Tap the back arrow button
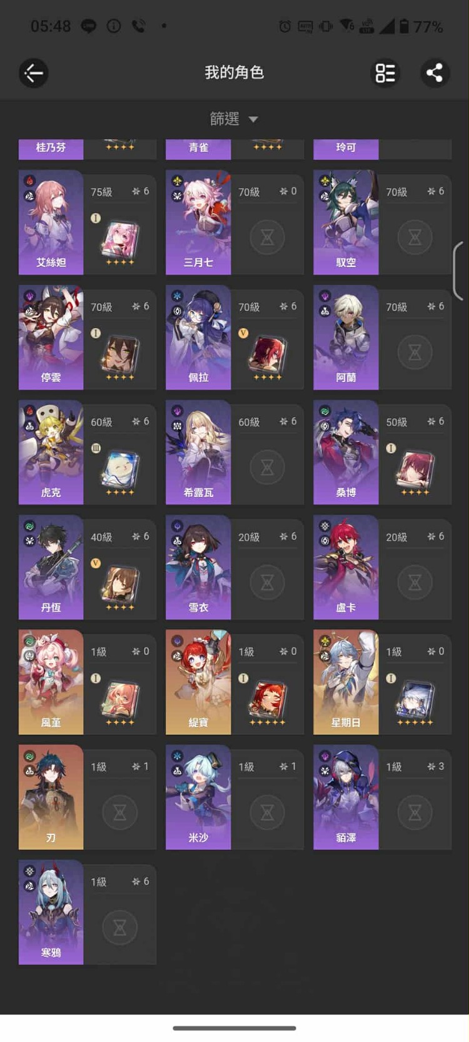The height and width of the screenshot is (1042, 469). 33,73
